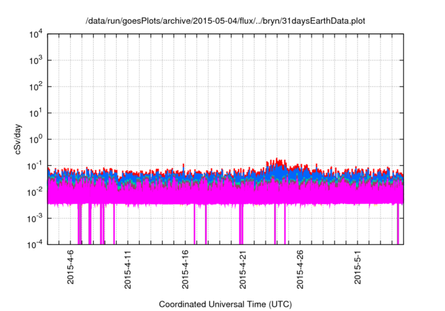
Task: Select the 2015-4-26 date tick label
Action: click(300, 269)
